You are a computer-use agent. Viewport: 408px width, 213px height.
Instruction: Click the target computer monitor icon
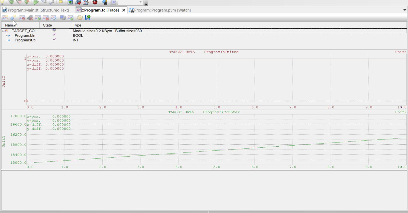click(63, 18)
